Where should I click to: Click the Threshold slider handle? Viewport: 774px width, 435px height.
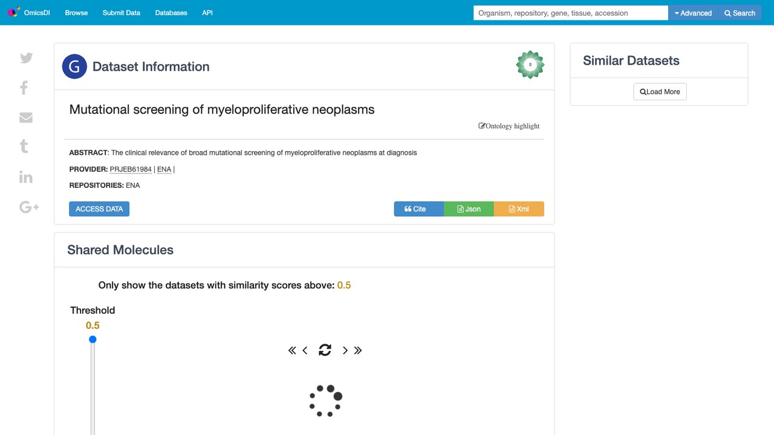pos(93,340)
